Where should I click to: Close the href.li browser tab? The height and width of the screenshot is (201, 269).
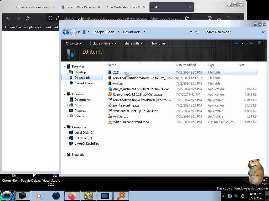190,7
